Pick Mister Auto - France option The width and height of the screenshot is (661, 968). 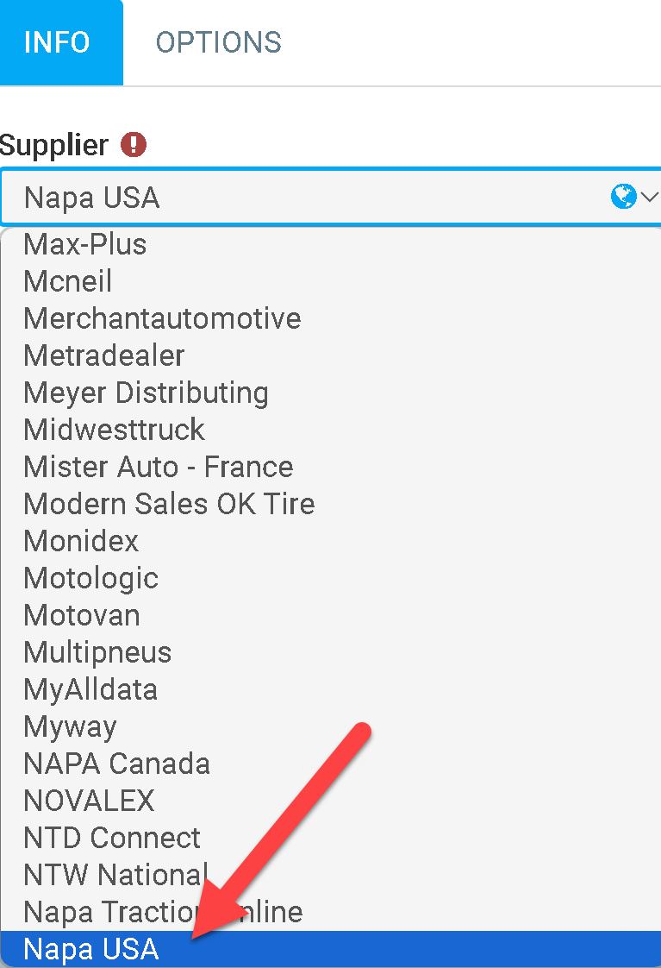click(x=159, y=467)
